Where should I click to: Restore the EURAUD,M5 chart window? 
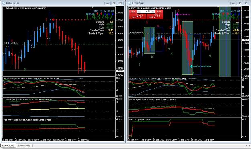coord(114,3)
